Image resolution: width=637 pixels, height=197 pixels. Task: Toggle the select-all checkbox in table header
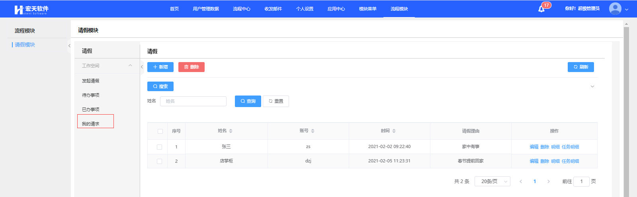160,131
